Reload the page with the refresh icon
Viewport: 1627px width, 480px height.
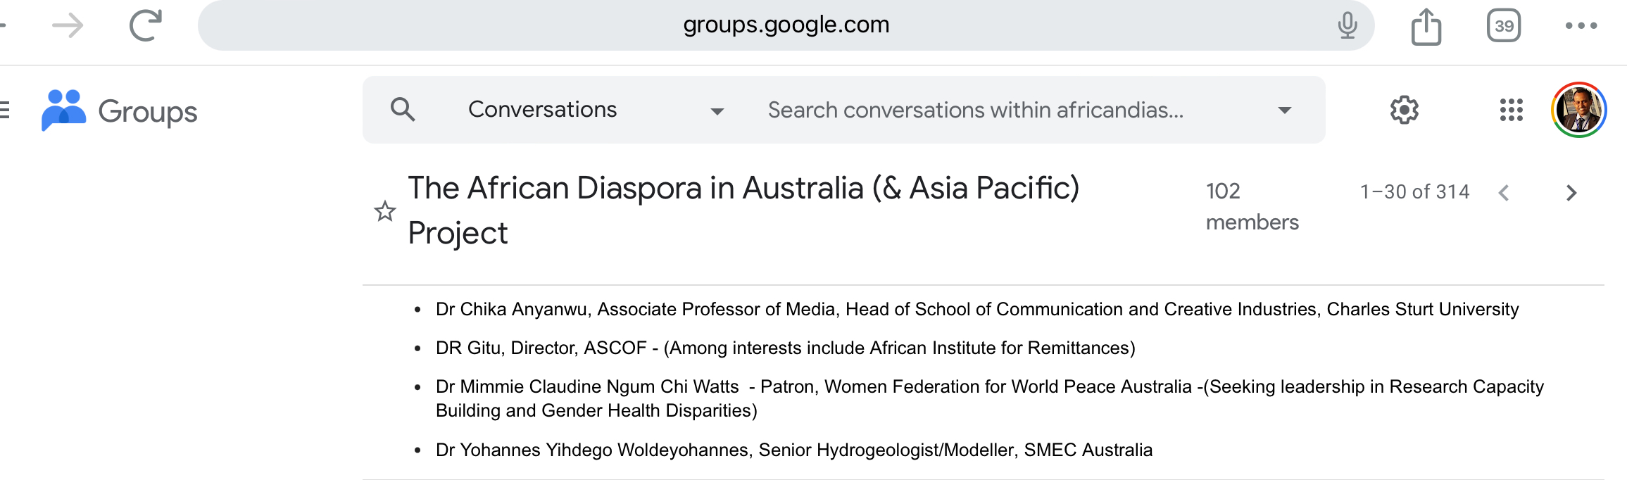point(146,25)
